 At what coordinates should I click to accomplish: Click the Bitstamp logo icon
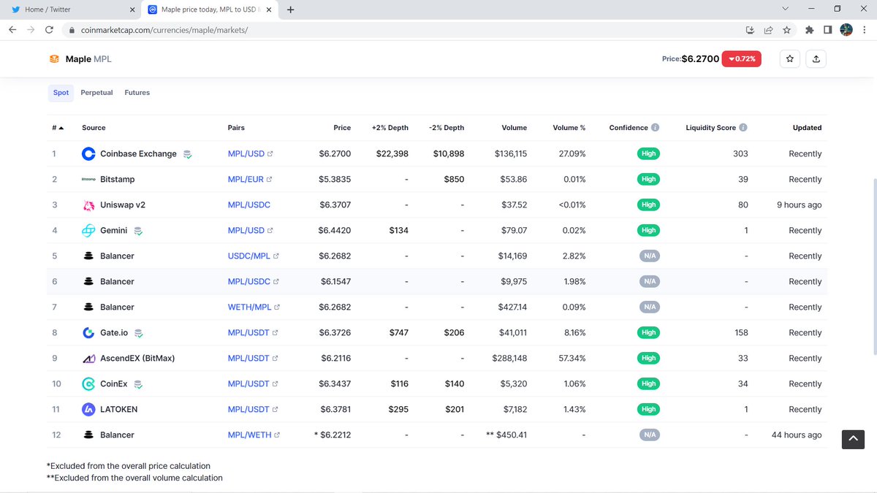pos(88,180)
